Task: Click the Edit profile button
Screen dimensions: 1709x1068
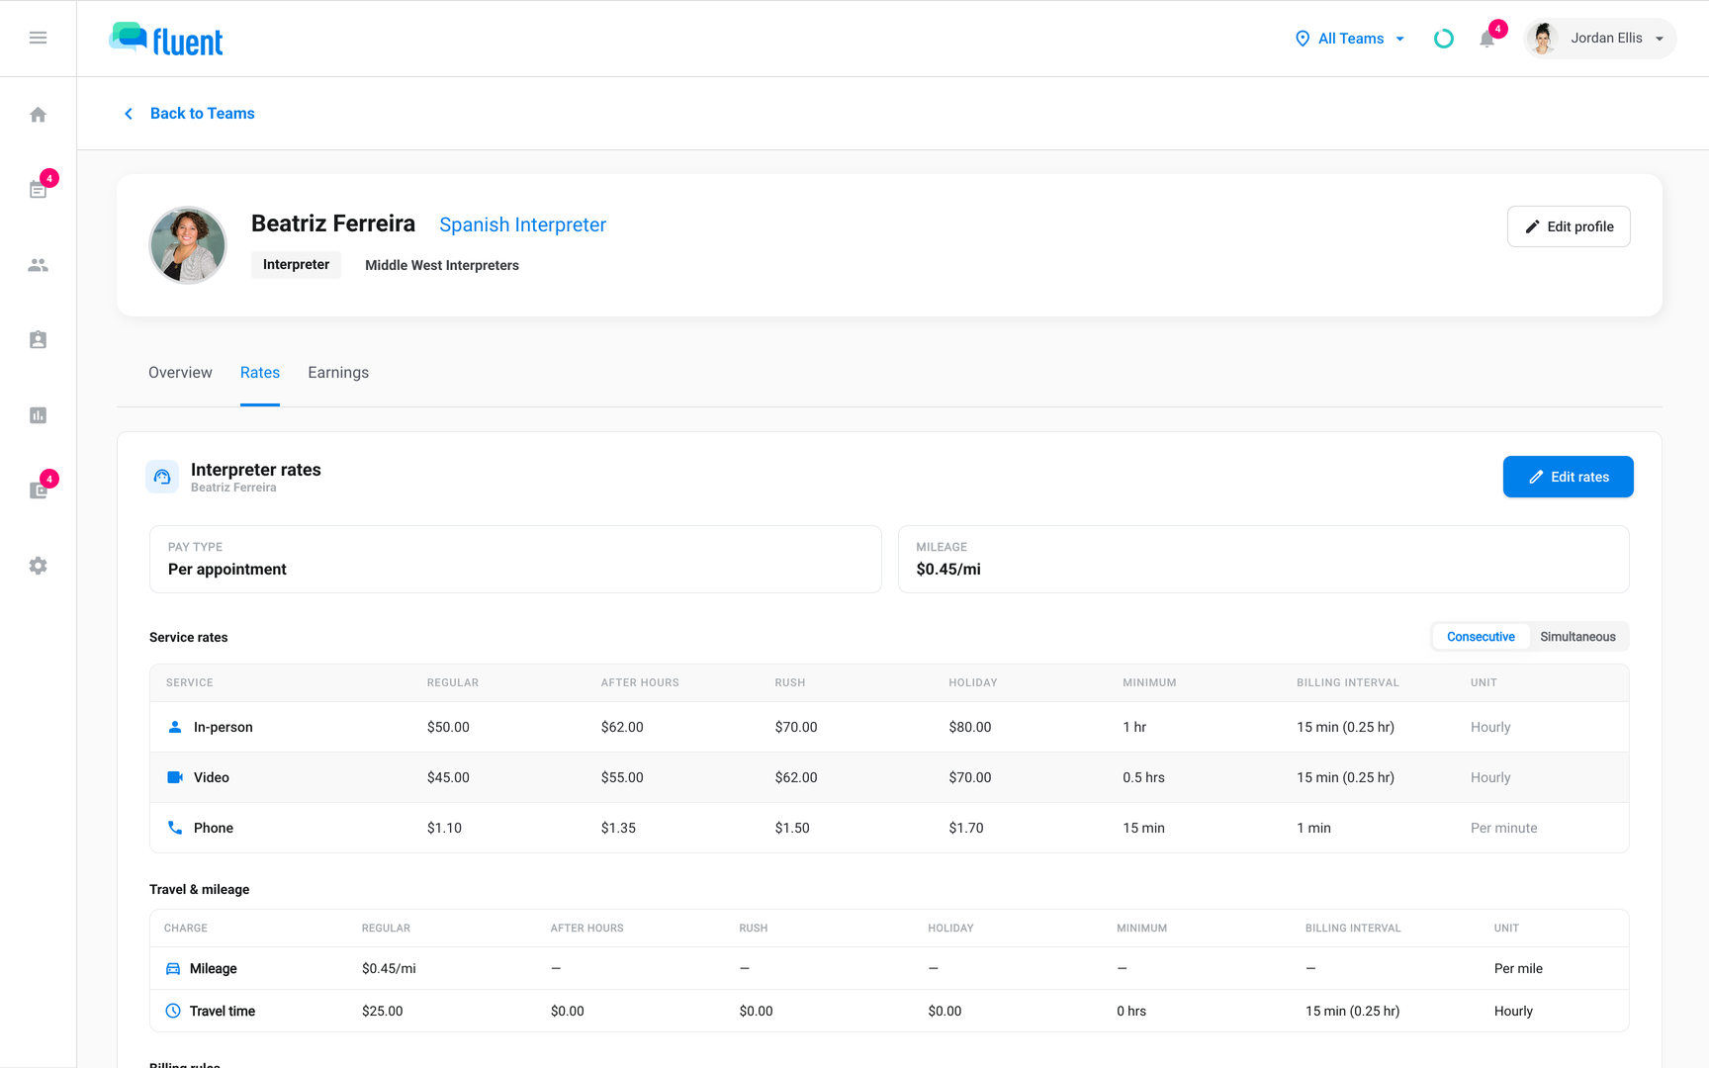Action: (x=1569, y=226)
